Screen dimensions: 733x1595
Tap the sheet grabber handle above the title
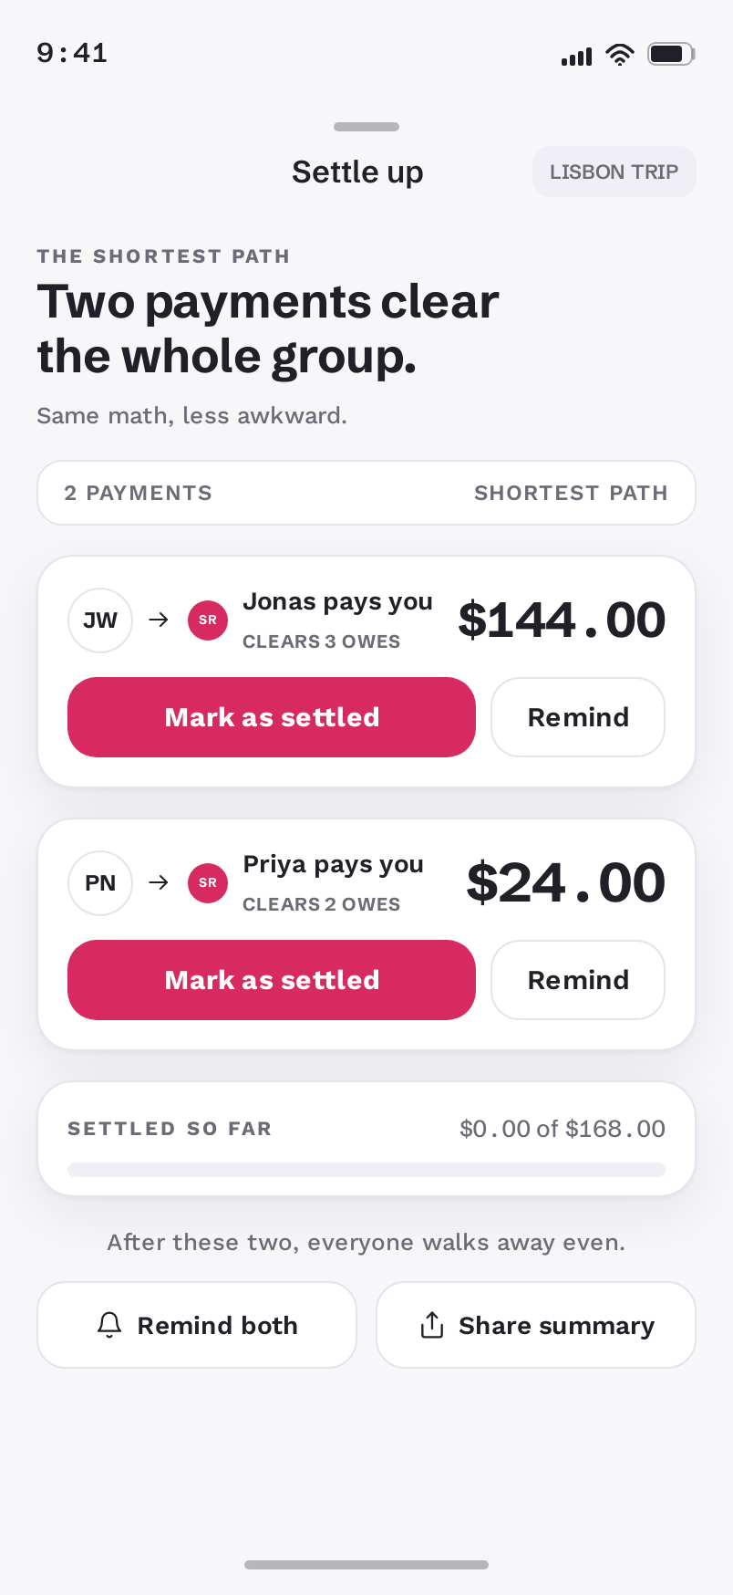tap(366, 127)
